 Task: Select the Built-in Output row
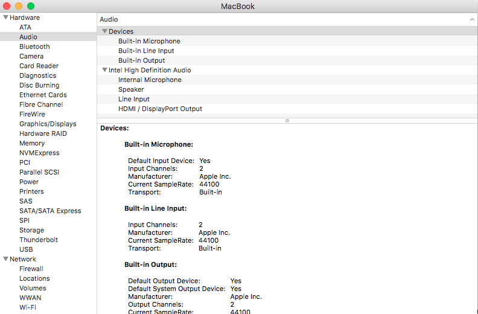141,60
